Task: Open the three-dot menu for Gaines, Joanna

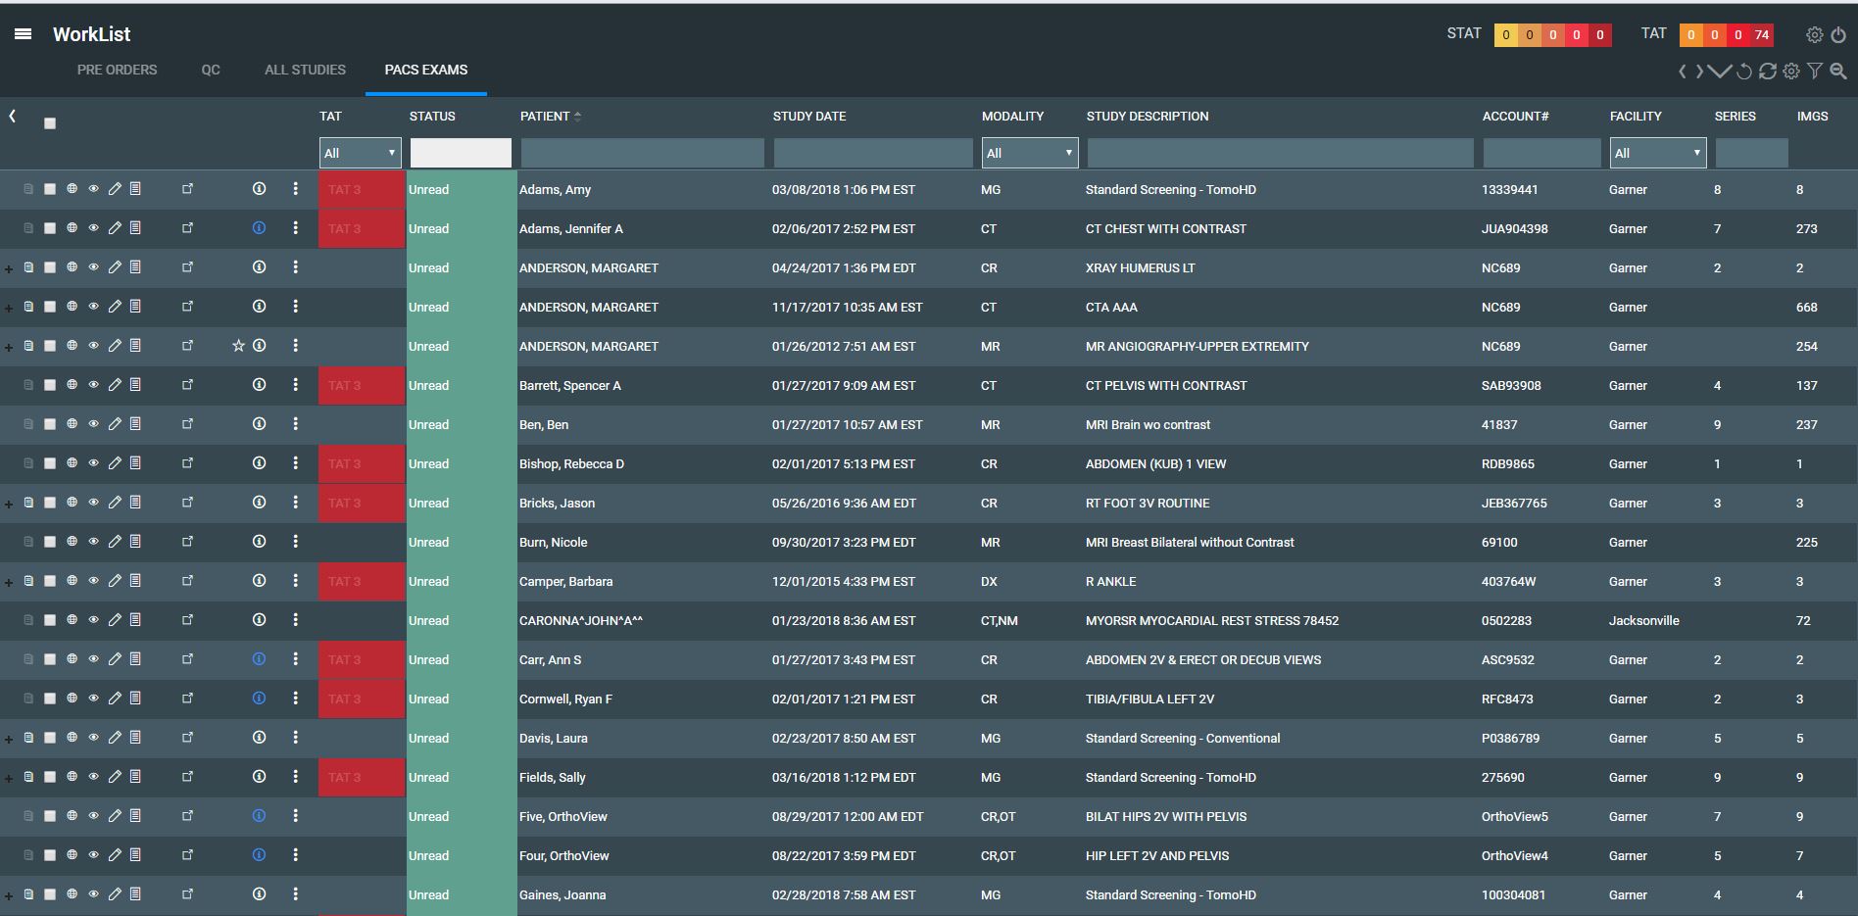Action: tap(295, 894)
